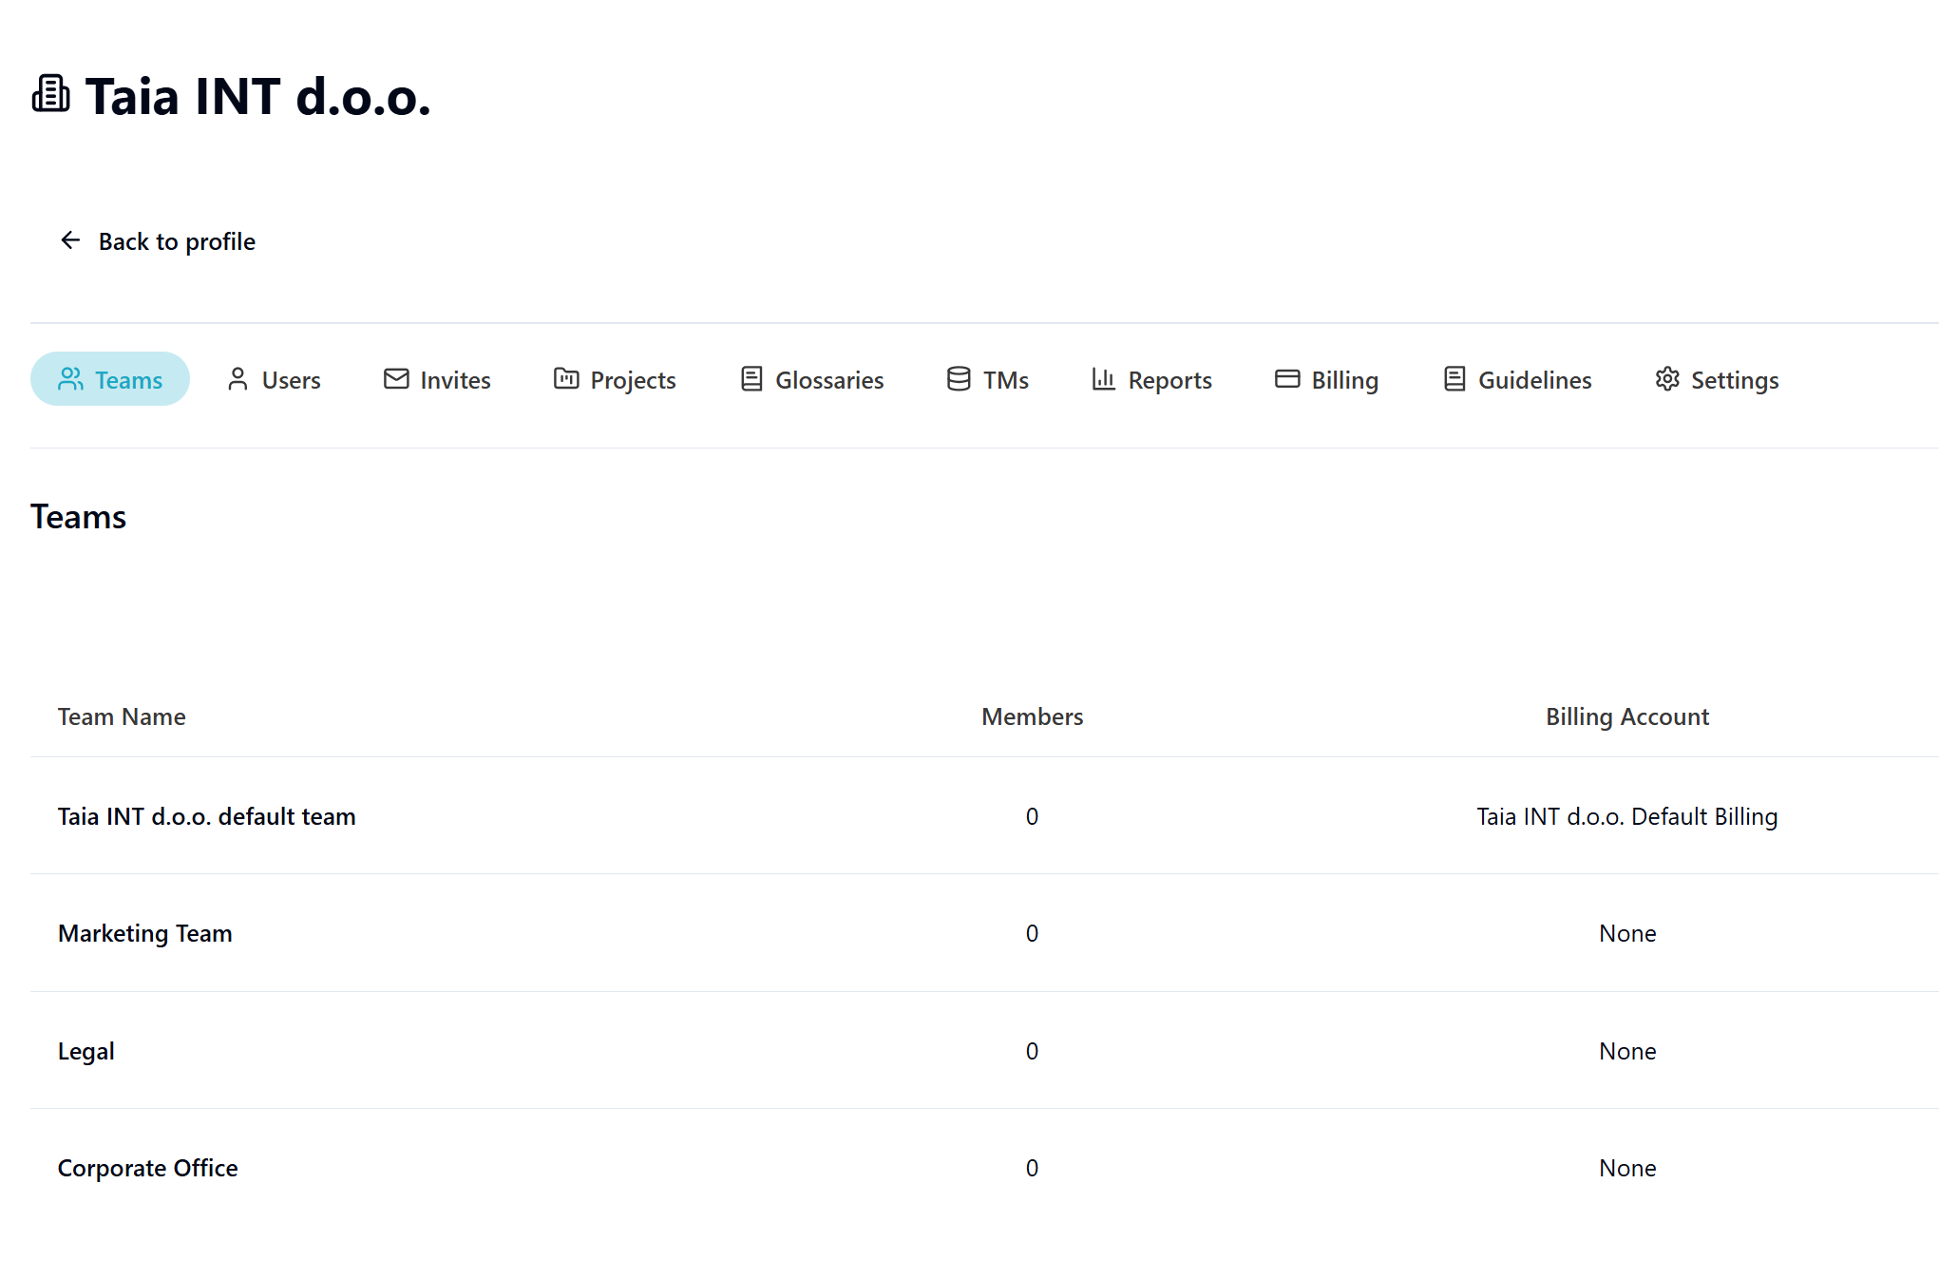Select the Teams tab people icon
The width and height of the screenshot is (1939, 1279).
pos(70,379)
